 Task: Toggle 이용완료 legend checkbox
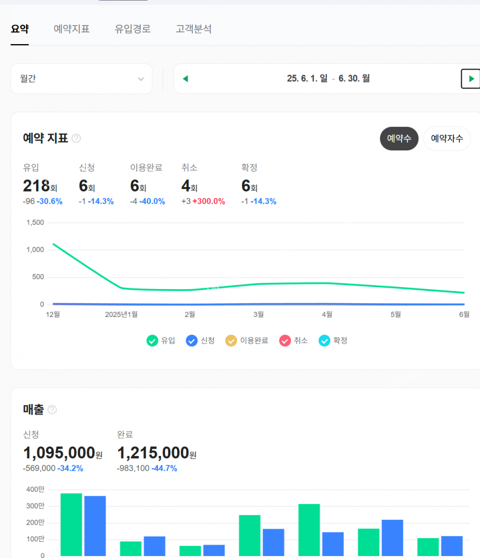coord(231,340)
